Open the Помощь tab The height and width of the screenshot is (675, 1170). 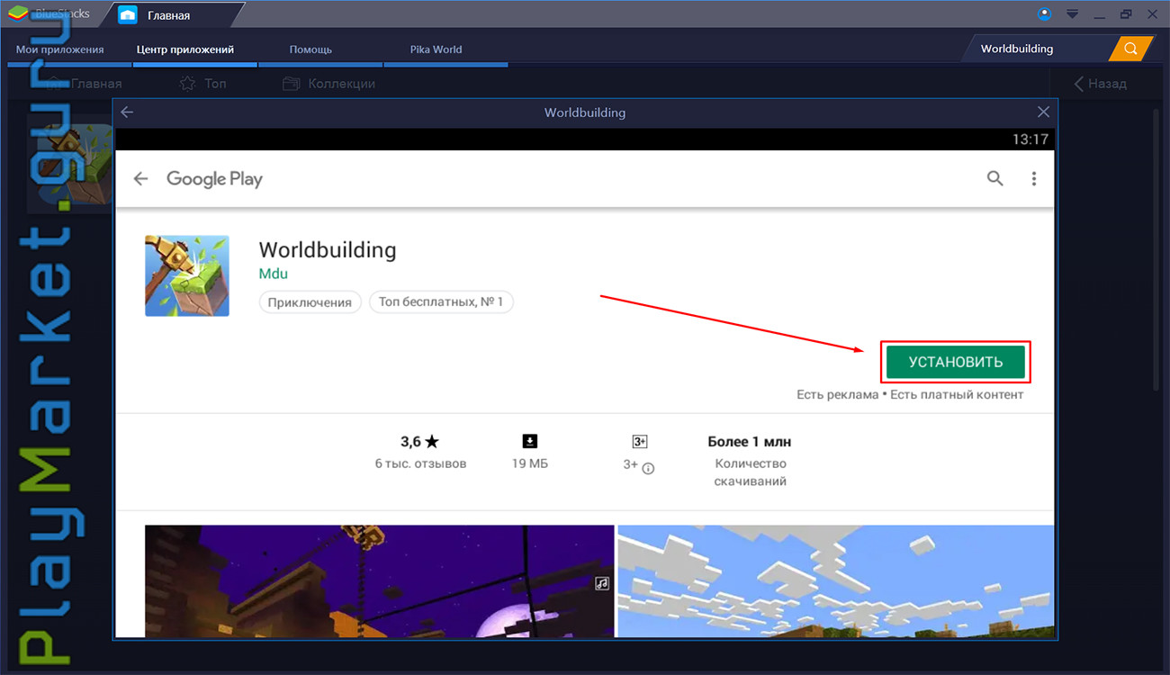pos(310,49)
